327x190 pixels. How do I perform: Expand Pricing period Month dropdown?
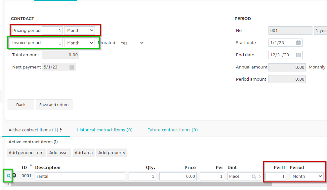[79, 31]
